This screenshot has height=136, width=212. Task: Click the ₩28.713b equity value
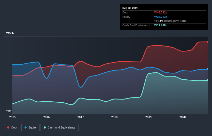tap(161, 17)
